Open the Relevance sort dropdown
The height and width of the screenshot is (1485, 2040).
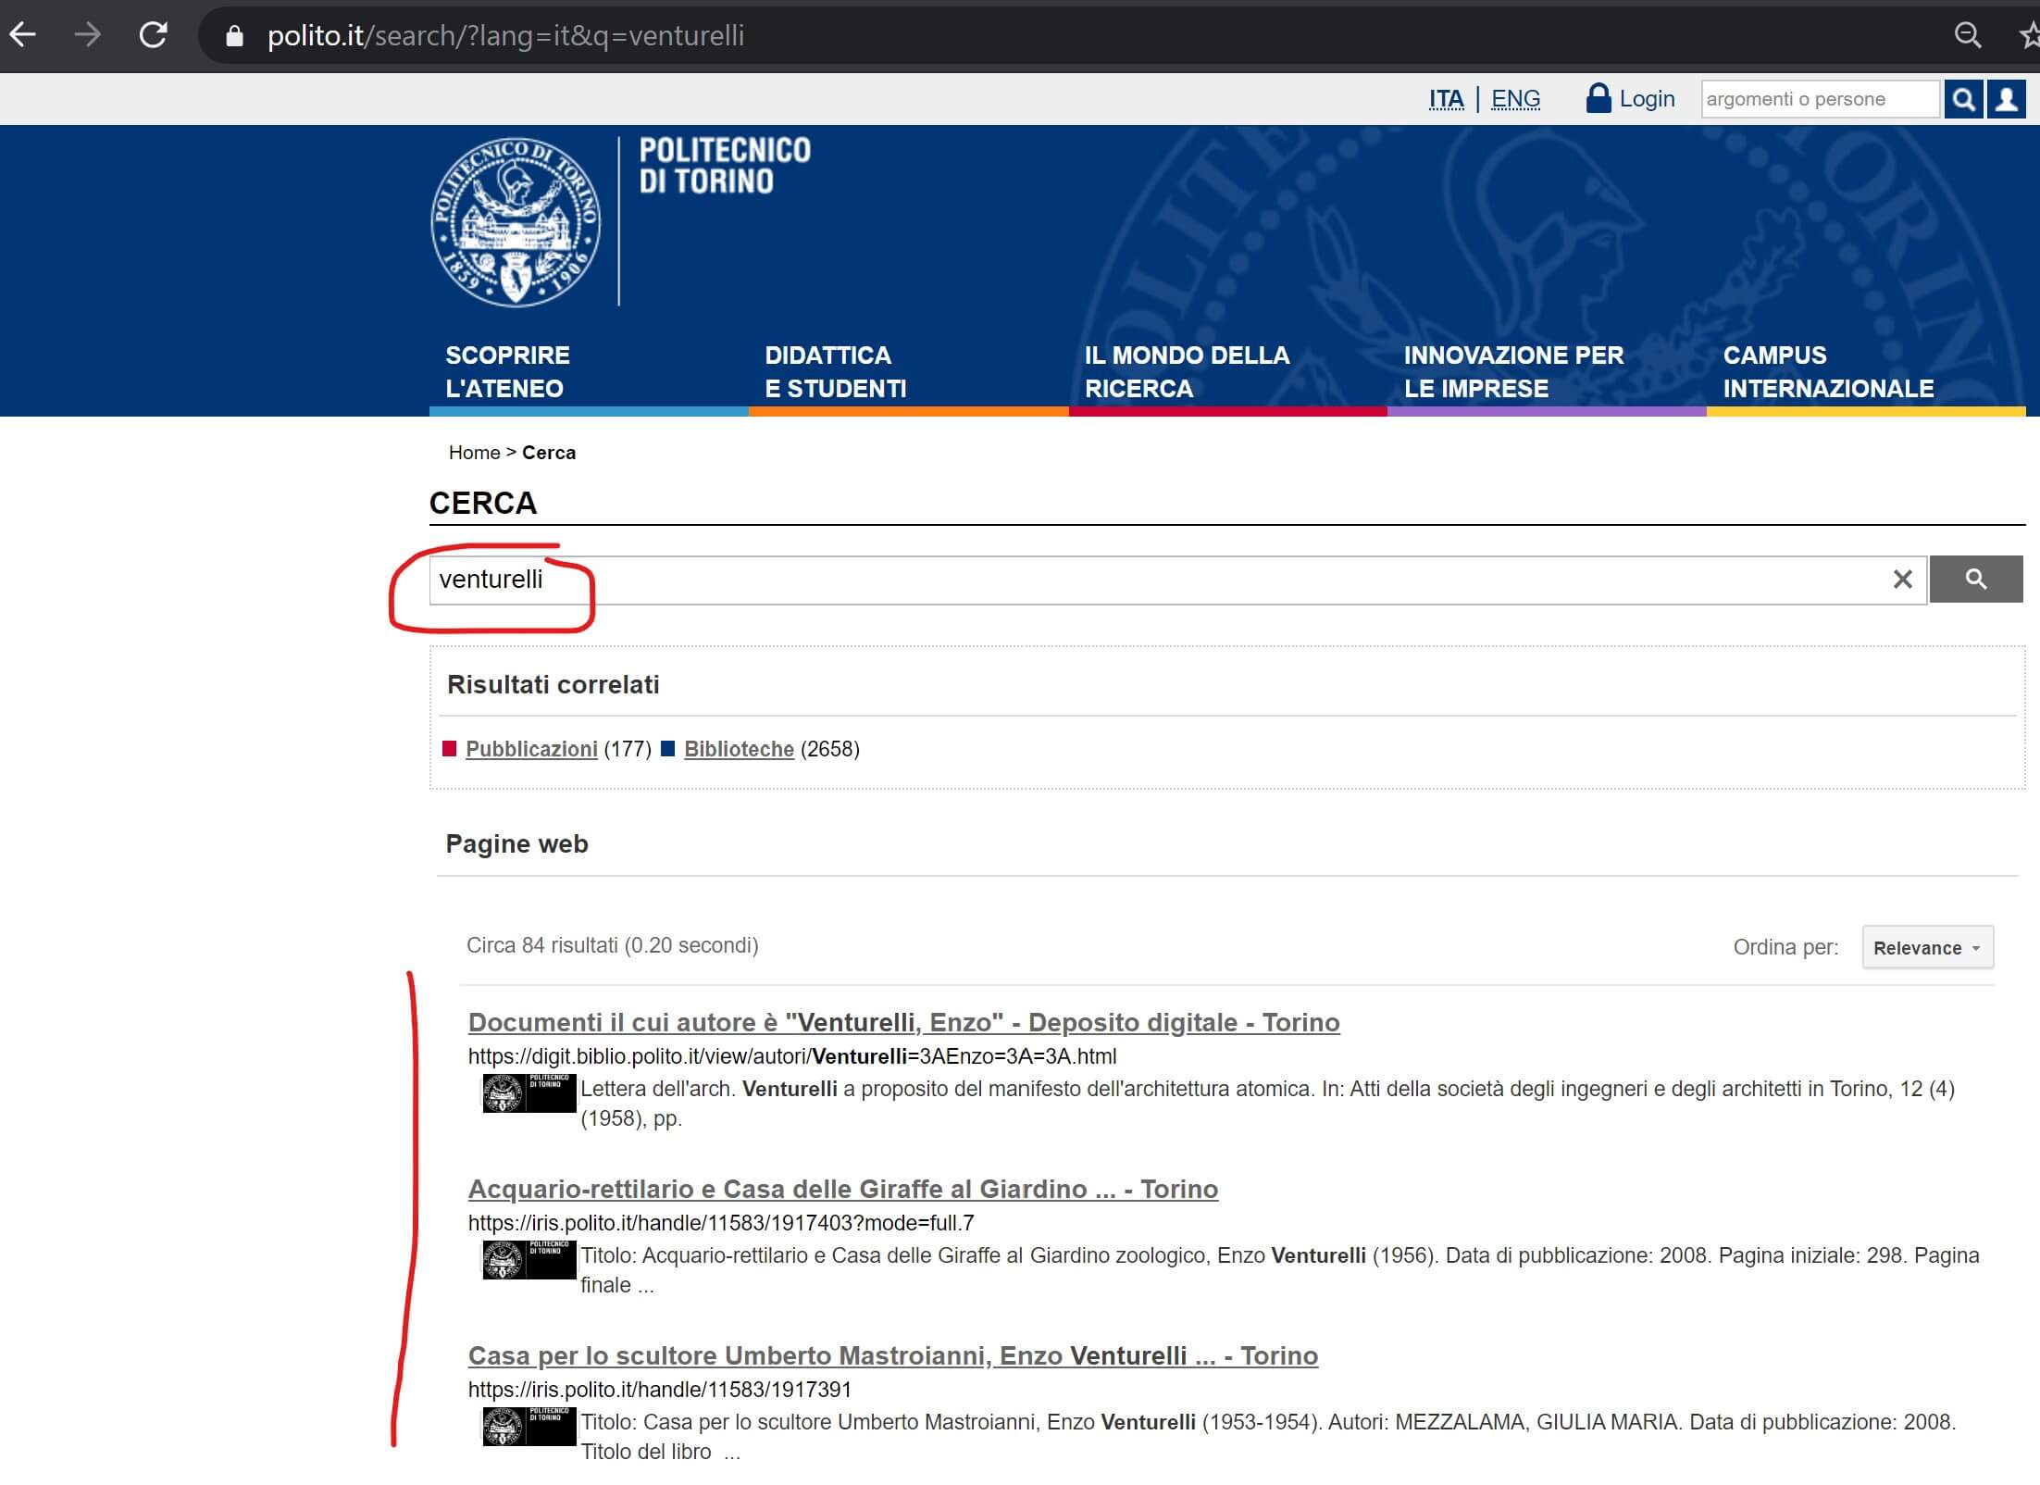pos(1927,947)
